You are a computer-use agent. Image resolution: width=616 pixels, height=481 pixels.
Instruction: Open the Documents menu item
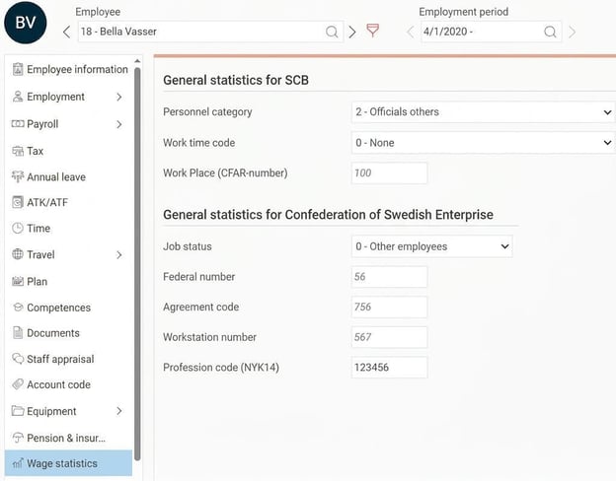coord(69,333)
